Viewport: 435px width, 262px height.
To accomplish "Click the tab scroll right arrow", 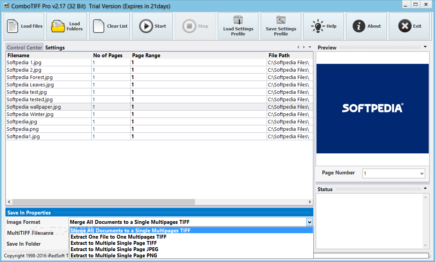I will 304,47.
